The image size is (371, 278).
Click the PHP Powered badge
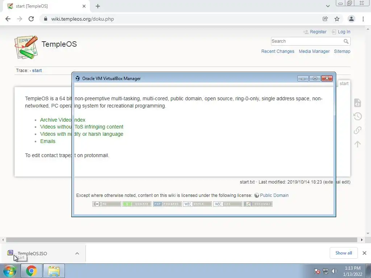[x=167, y=204]
